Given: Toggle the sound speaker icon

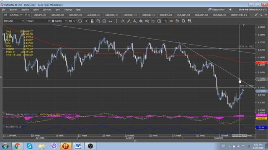Looking at the screenshot, I should [x=231, y=10].
